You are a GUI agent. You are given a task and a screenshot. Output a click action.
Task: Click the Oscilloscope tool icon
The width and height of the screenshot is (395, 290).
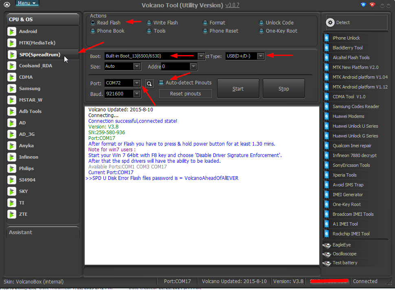327,254
